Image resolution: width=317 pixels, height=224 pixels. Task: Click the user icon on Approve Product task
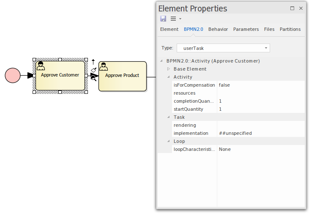[104, 66]
